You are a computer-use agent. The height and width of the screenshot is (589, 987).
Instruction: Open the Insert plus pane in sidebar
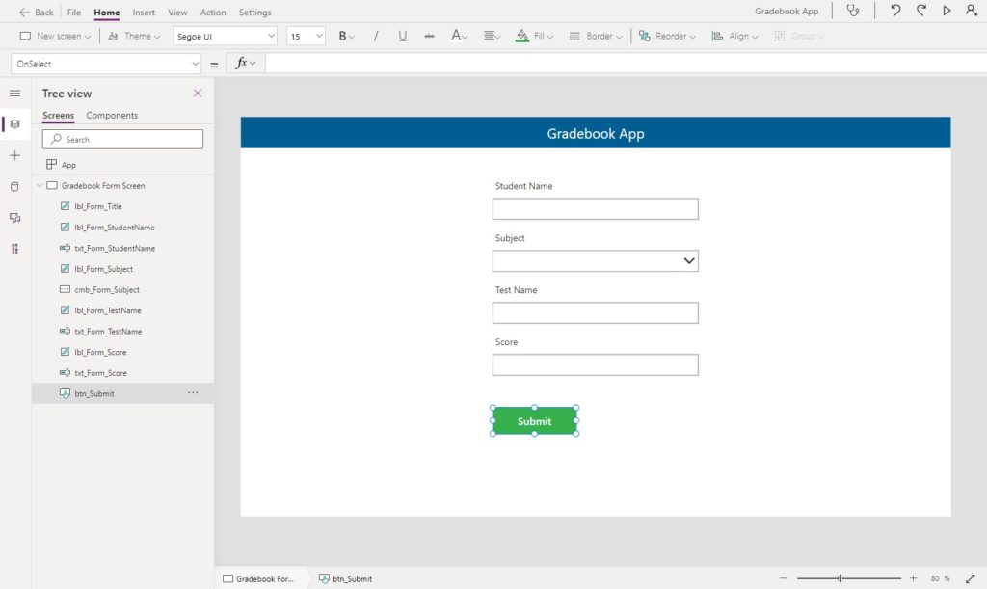point(15,155)
